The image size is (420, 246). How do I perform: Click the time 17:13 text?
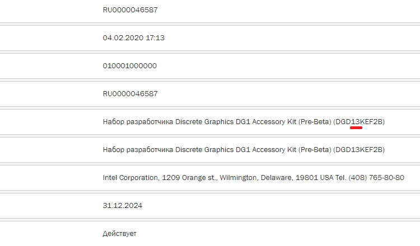click(155, 38)
